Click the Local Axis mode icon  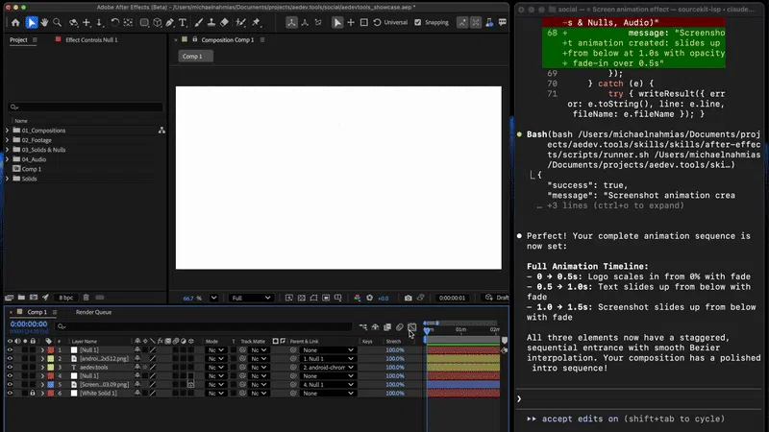[291, 22]
